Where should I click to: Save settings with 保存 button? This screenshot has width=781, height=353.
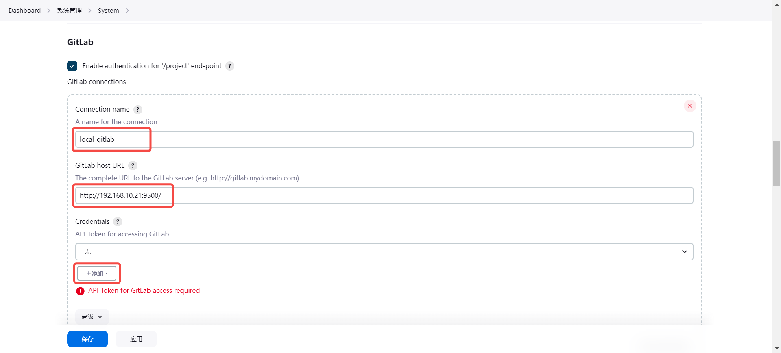pyautogui.click(x=87, y=339)
